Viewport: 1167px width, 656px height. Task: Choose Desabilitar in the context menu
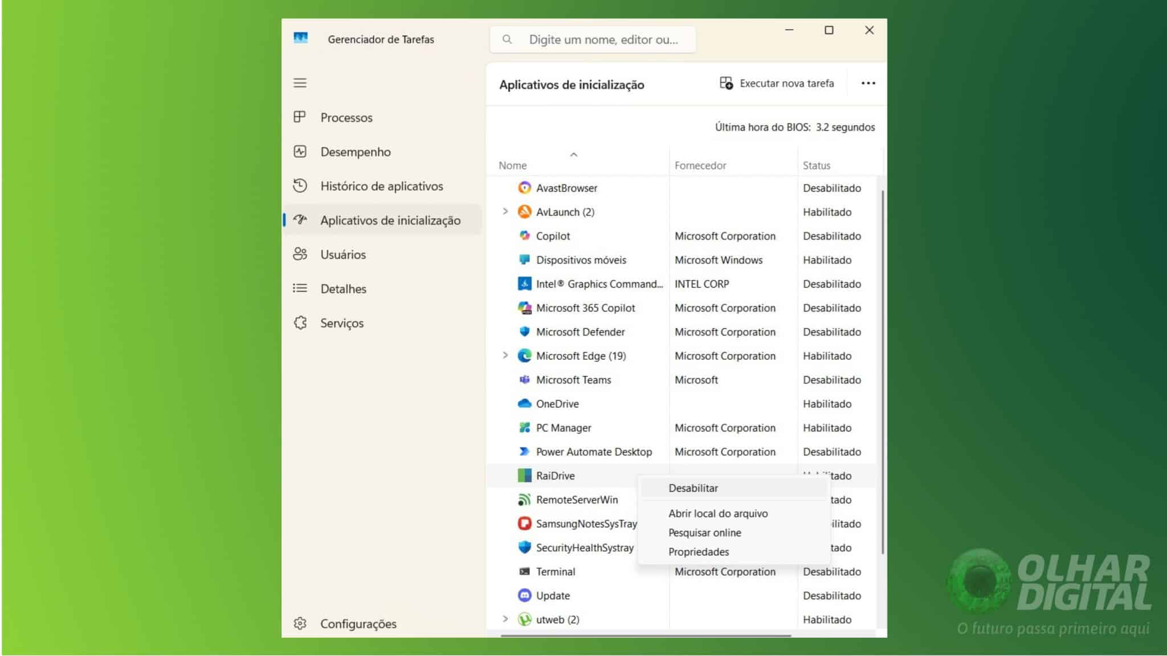coord(693,487)
